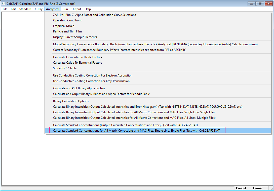Toggle Conductive Coating Correction For Electron Absorption
The width and height of the screenshot is (274, 191).
click(x=93, y=75)
